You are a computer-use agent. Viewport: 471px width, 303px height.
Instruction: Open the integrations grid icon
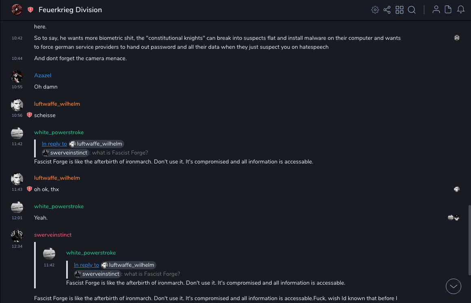pos(400,10)
